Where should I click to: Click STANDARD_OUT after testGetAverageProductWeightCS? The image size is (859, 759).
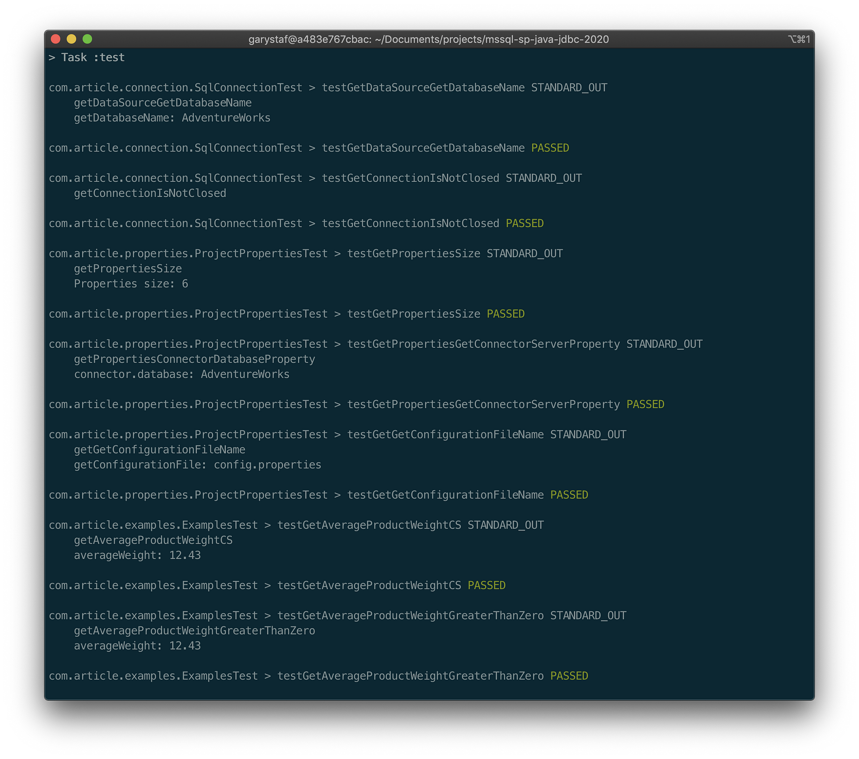(x=506, y=525)
